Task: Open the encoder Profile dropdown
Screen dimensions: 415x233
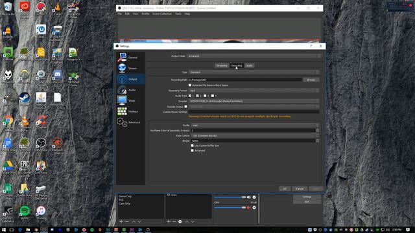Action: coord(255,125)
